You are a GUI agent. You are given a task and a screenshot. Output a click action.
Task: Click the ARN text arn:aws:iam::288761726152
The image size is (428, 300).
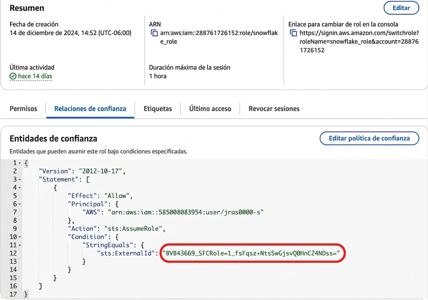(219, 37)
